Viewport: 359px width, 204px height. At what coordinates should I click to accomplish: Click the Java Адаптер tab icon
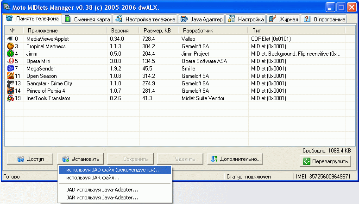click(184, 19)
